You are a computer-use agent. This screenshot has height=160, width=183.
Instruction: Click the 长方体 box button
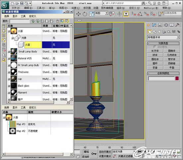[155, 51]
